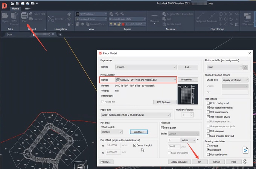256x169 pixels.
Task: Open Page setup Name dropdown
Action: pyautogui.click(x=146, y=67)
